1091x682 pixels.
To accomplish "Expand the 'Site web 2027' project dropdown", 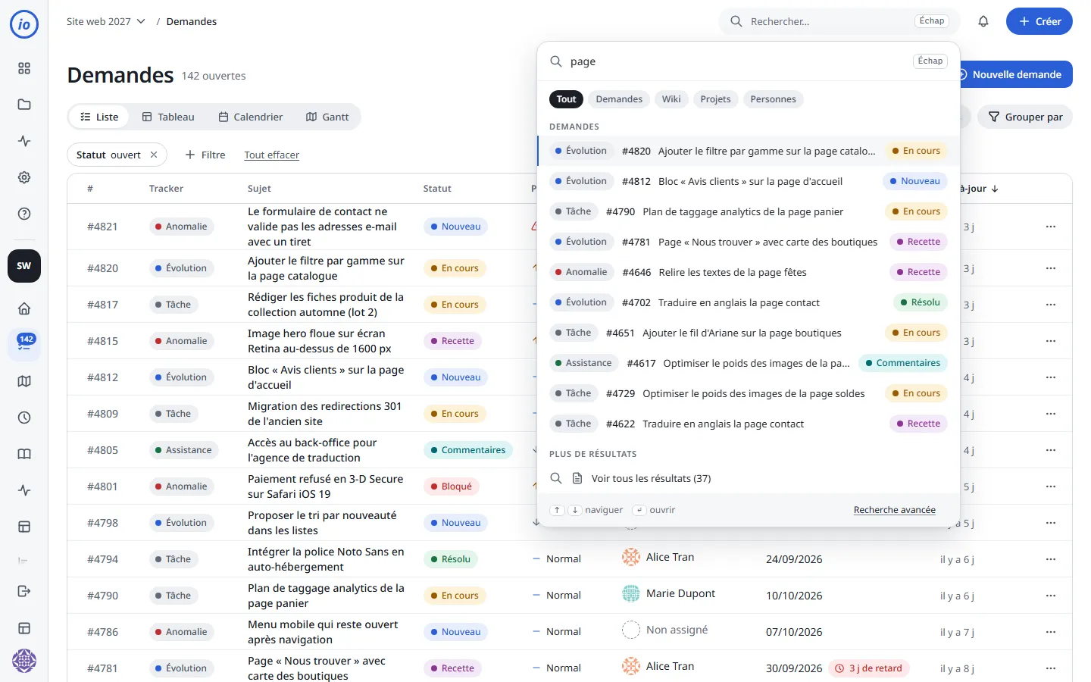I will [105, 21].
